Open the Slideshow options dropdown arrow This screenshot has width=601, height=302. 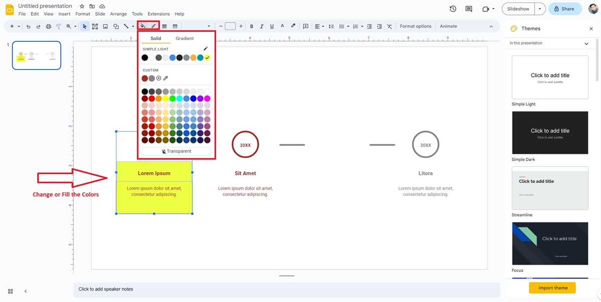click(539, 9)
